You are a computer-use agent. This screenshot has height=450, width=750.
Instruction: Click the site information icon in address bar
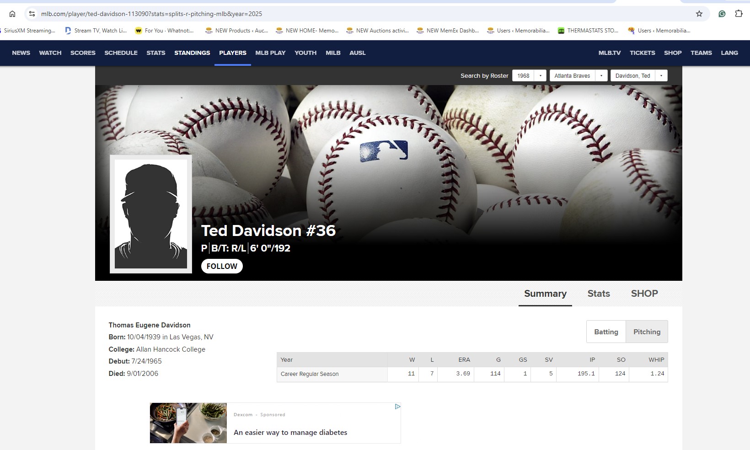32,14
